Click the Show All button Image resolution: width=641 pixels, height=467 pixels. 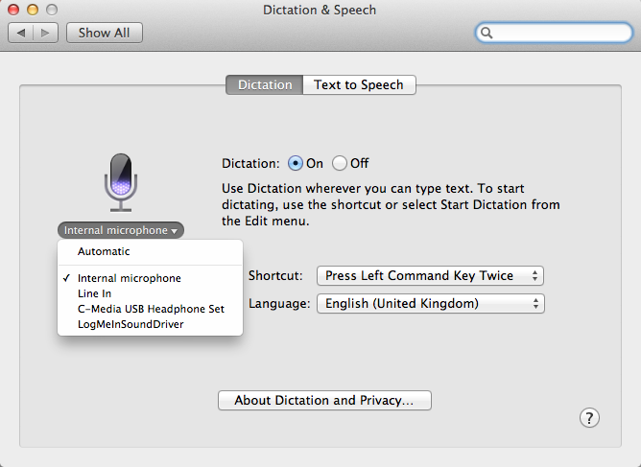pyautogui.click(x=104, y=33)
